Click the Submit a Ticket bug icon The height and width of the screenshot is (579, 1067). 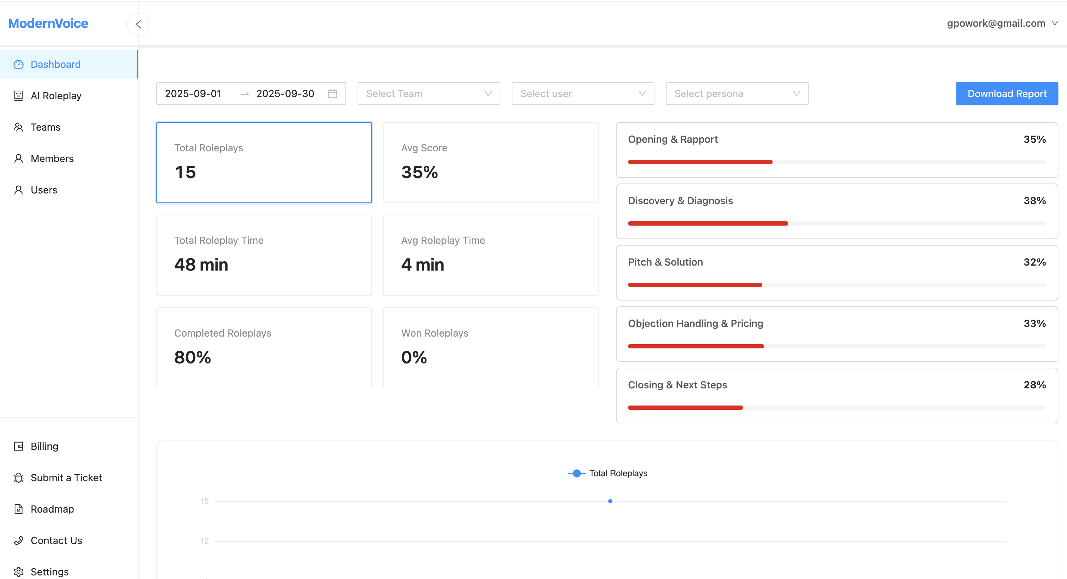click(18, 478)
